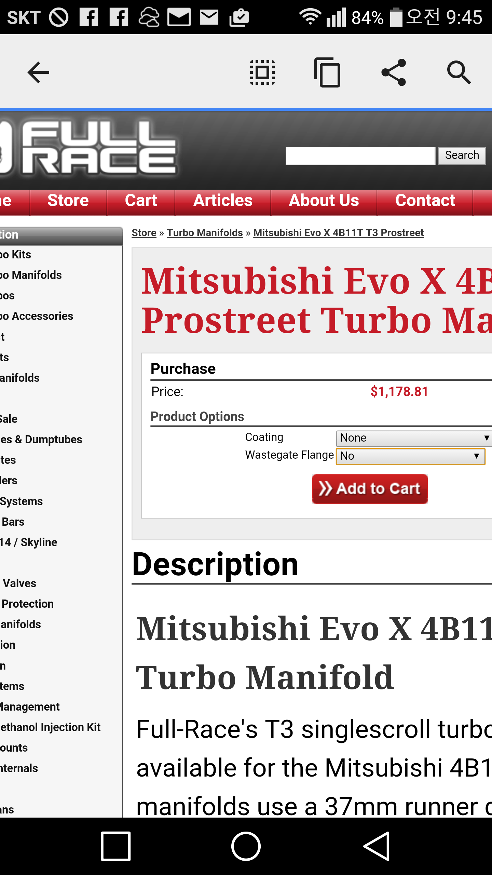Open Turbo Manifolds sidebar category
This screenshot has height=875, width=492.
(31, 275)
